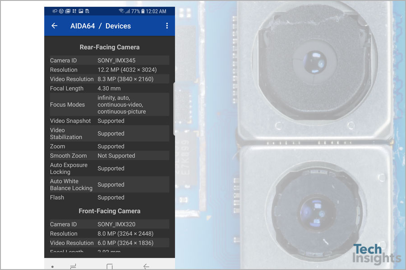The image size is (406, 270).
Task: Click the 'Smooth Zoom' row label
Action: pyautogui.click(x=69, y=156)
